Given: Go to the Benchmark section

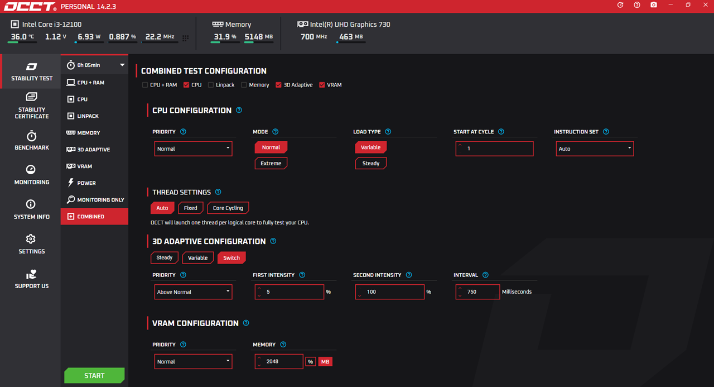Looking at the screenshot, I should [x=32, y=141].
